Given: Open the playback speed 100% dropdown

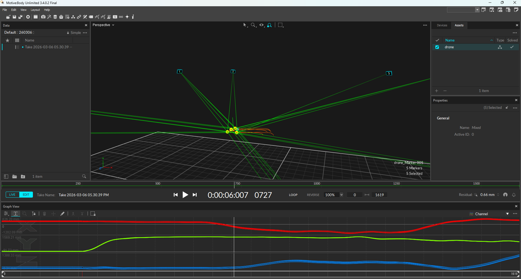Looking at the screenshot, I should point(341,195).
